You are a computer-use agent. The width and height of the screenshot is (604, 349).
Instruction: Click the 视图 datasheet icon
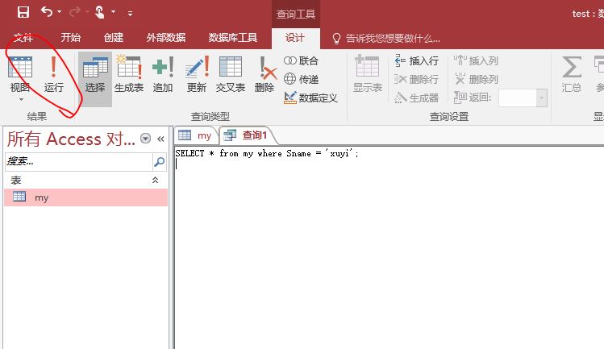[19, 68]
